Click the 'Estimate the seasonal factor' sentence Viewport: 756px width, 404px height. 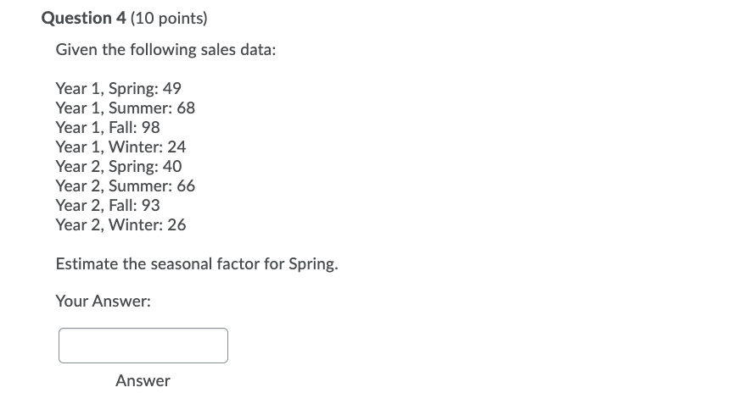(x=196, y=263)
